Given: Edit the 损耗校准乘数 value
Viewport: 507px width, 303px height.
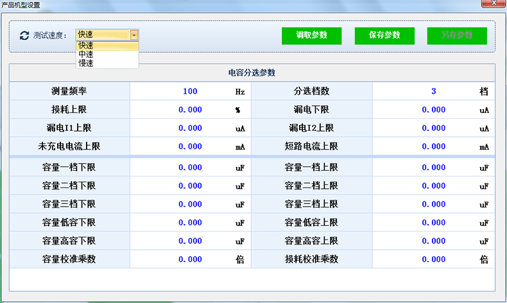Looking at the screenshot, I should coord(434,260).
